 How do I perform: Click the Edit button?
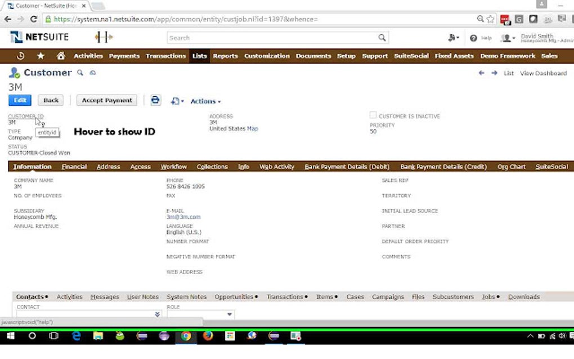[x=19, y=100]
